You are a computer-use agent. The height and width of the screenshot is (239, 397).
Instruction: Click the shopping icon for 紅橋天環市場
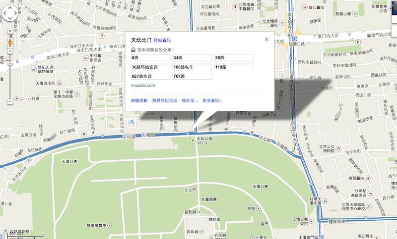326,201
